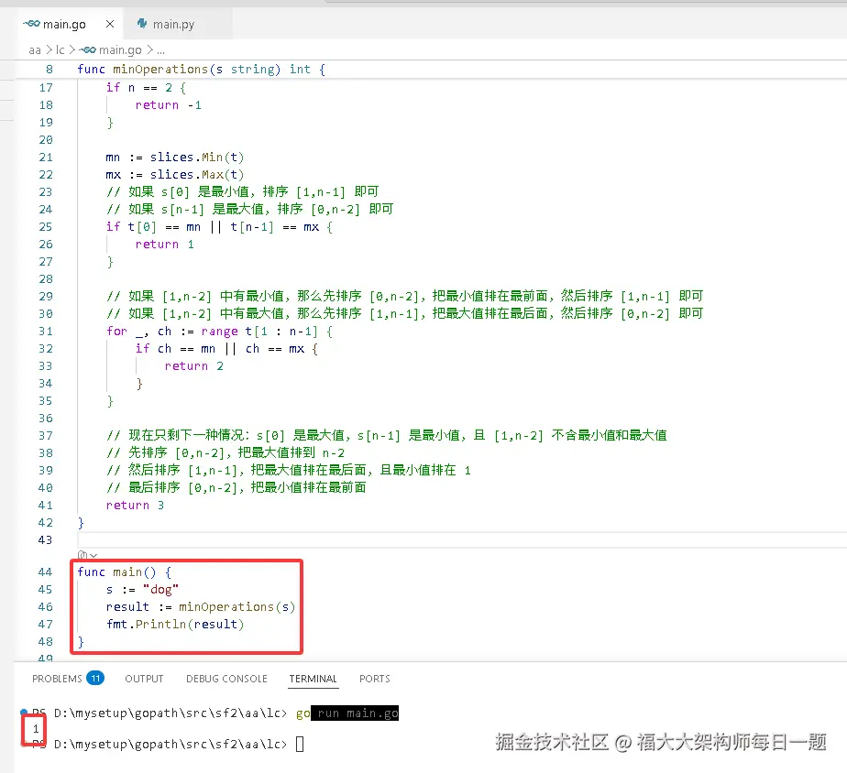Click the 's := "dog"' assignment line

click(x=143, y=590)
